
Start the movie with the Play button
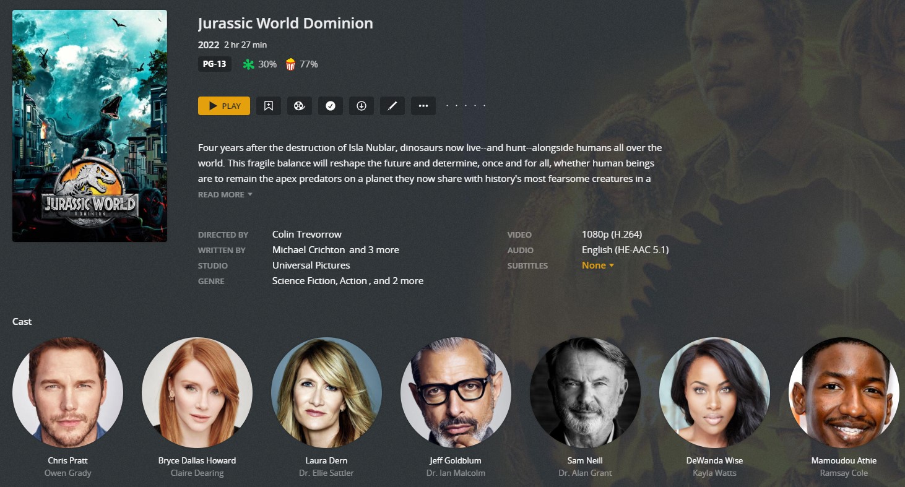click(224, 106)
